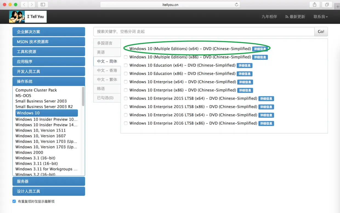Select Windows 2000 in the list
The width and height of the screenshot is (340, 213).
point(29,153)
